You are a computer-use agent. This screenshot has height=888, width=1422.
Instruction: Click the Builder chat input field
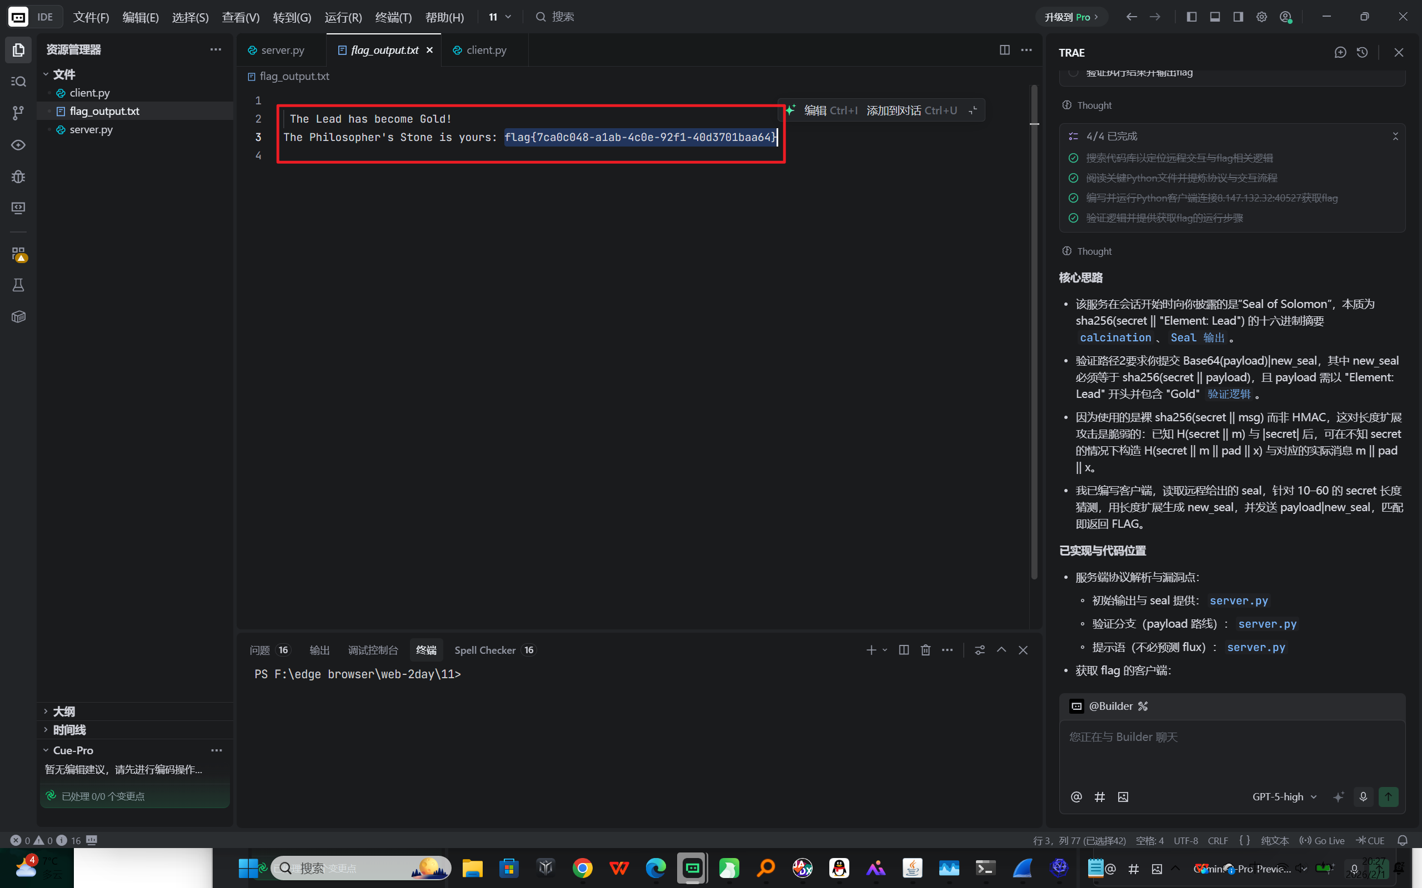click(1231, 751)
